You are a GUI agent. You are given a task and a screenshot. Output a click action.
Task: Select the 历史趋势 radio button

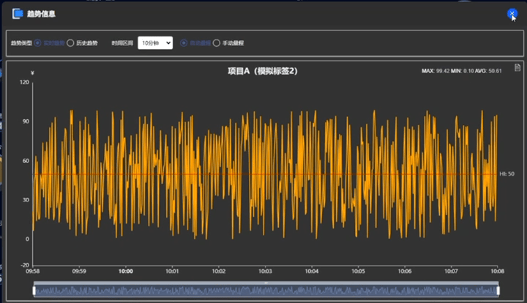click(71, 43)
